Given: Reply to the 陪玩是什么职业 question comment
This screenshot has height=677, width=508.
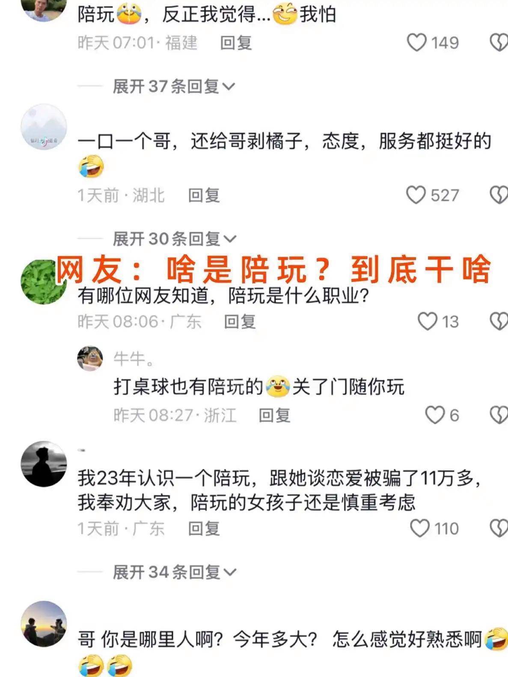Looking at the screenshot, I should [240, 322].
